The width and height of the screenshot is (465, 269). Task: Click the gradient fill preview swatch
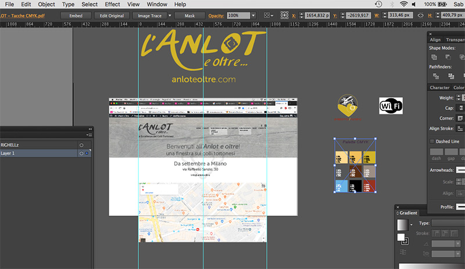pyautogui.click(x=403, y=225)
